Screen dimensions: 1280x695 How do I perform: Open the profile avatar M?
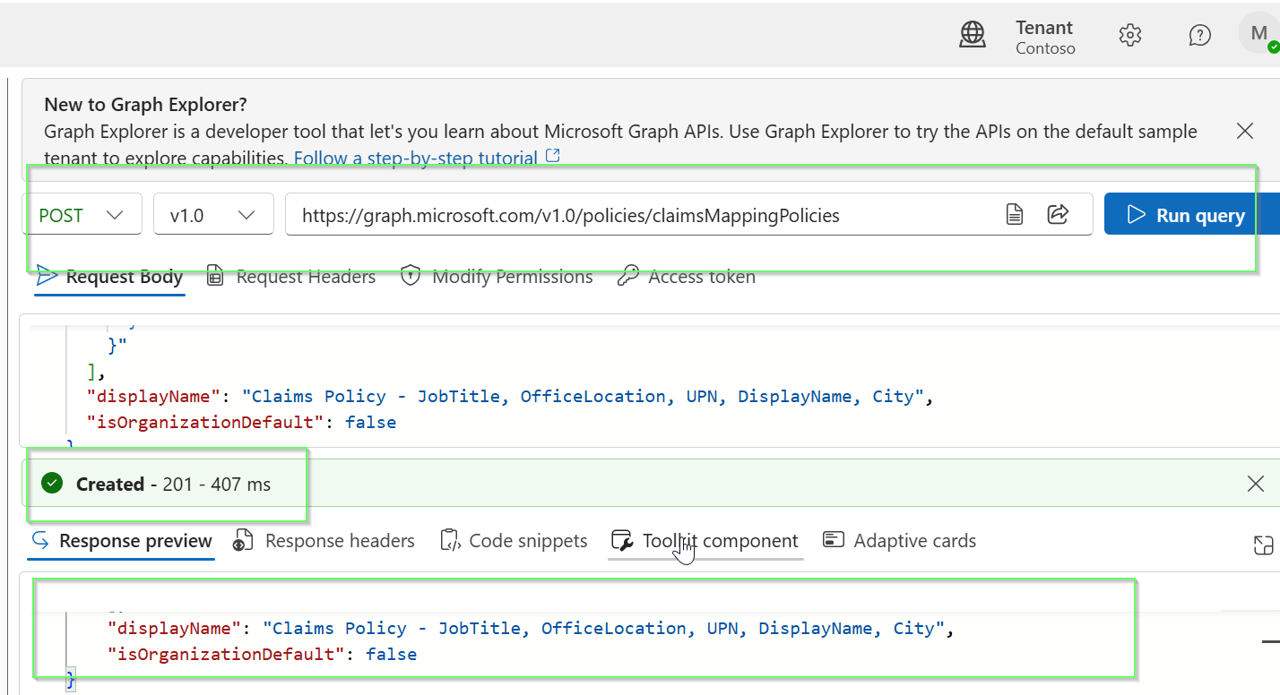[x=1258, y=34]
